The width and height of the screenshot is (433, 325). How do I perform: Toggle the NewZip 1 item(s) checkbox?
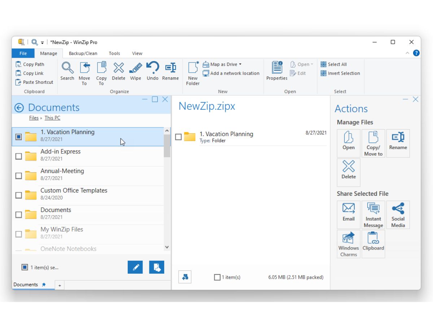click(x=217, y=277)
